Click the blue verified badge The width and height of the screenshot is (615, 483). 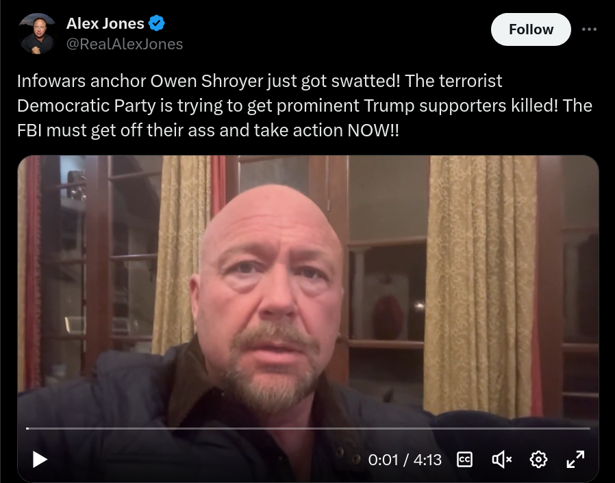(157, 23)
